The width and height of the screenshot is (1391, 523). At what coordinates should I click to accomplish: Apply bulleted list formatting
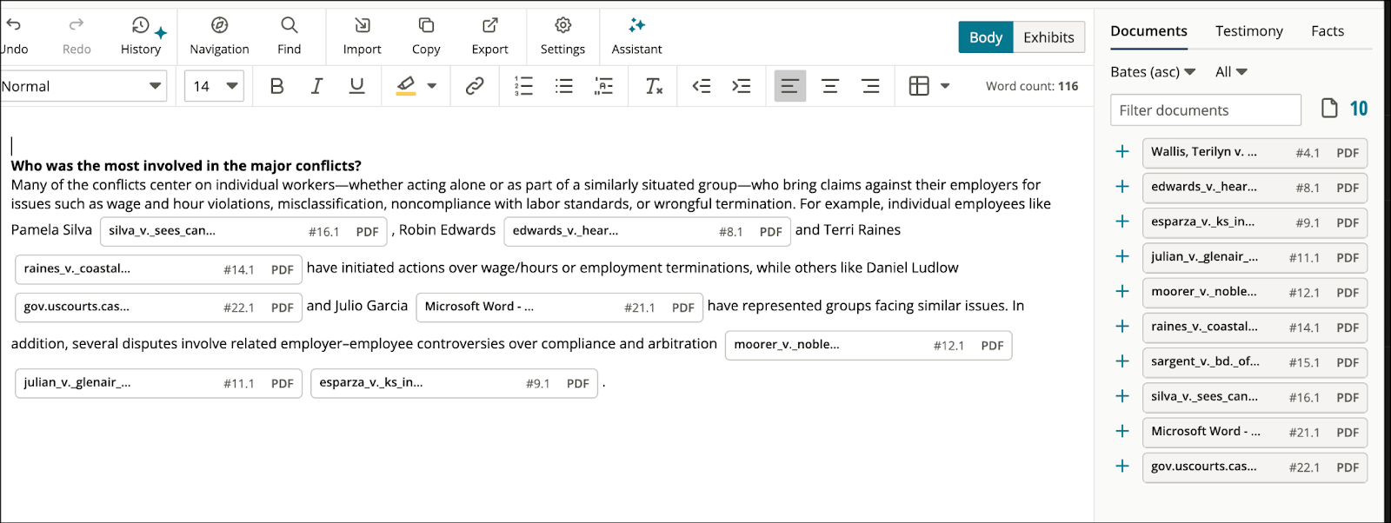pos(564,86)
